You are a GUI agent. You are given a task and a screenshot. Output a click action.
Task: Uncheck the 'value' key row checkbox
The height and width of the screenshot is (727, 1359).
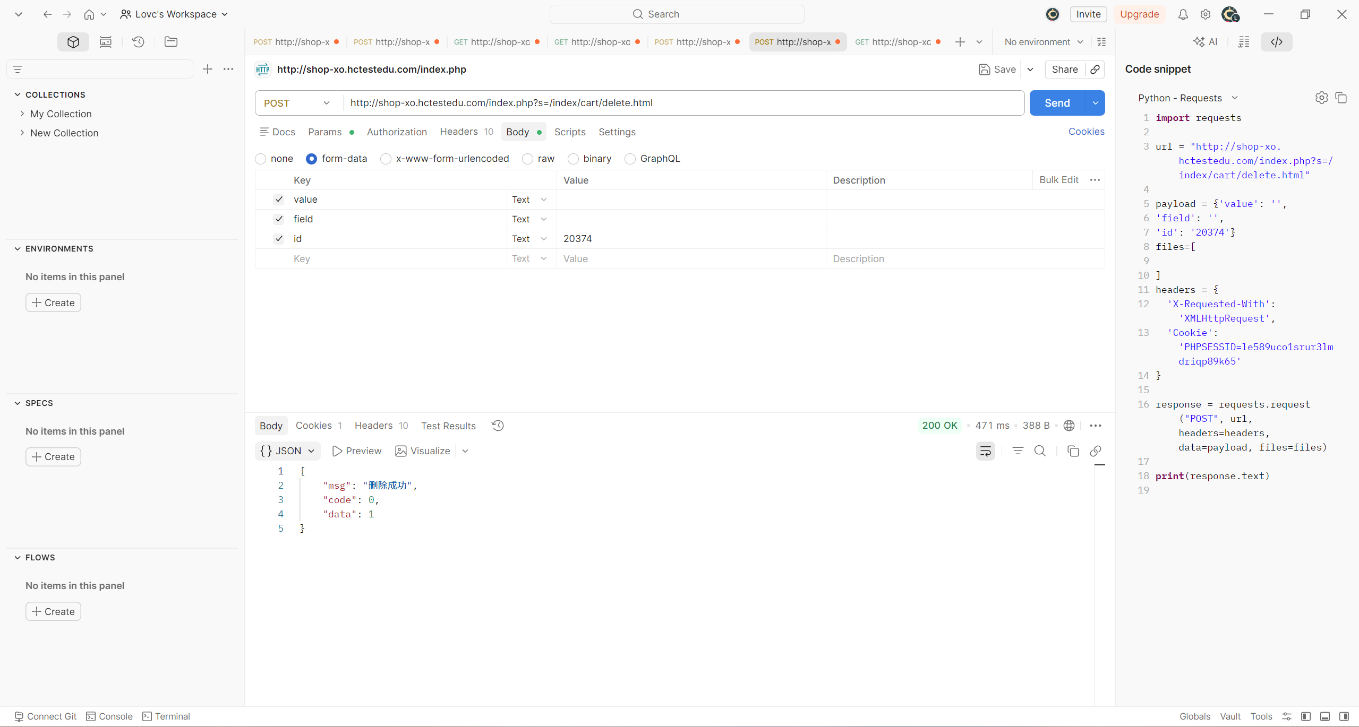point(279,200)
